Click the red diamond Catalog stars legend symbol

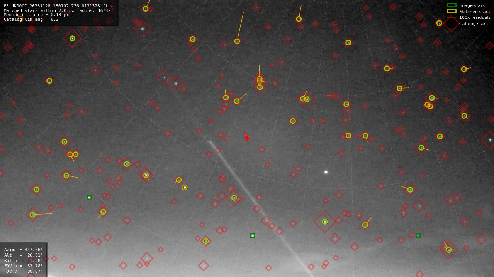click(451, 24)
